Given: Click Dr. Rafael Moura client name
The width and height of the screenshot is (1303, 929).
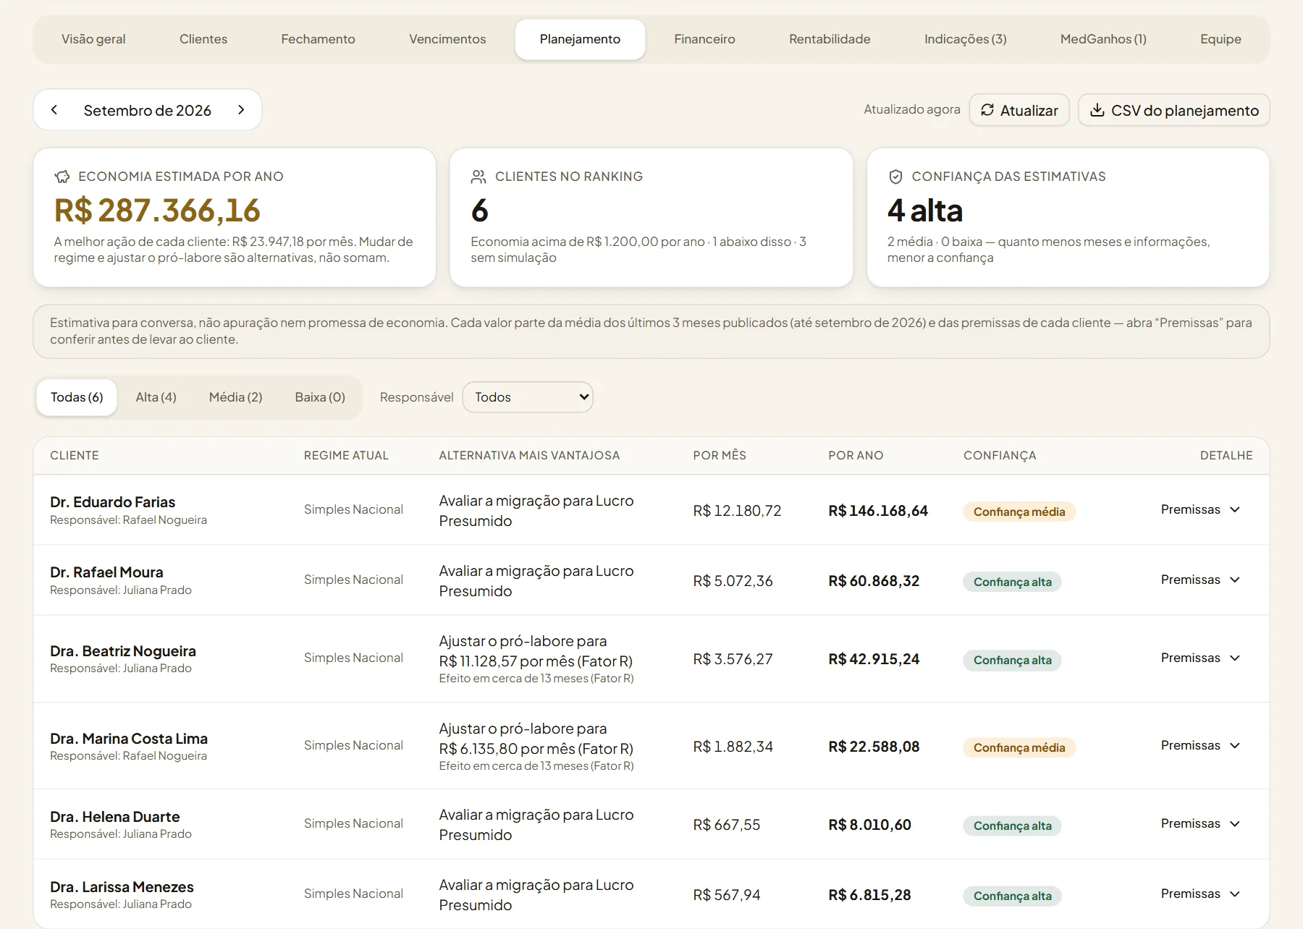Looking at the screenshot, I should (x=106, y=572).
